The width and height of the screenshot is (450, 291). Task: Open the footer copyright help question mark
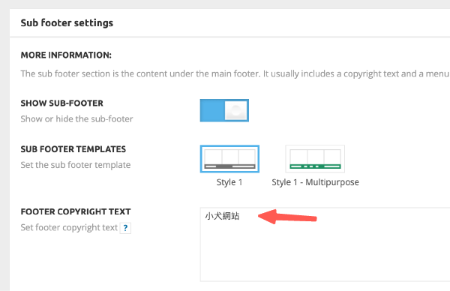(125, 228)
